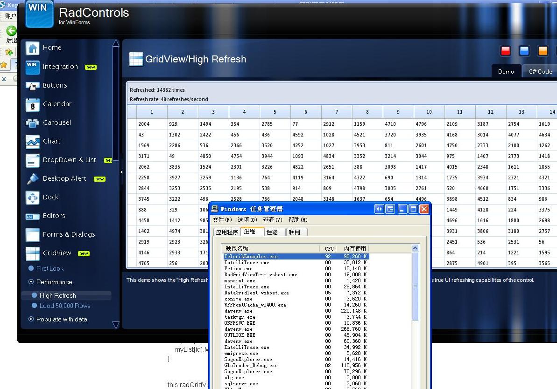Open the Chart icon

32,142
